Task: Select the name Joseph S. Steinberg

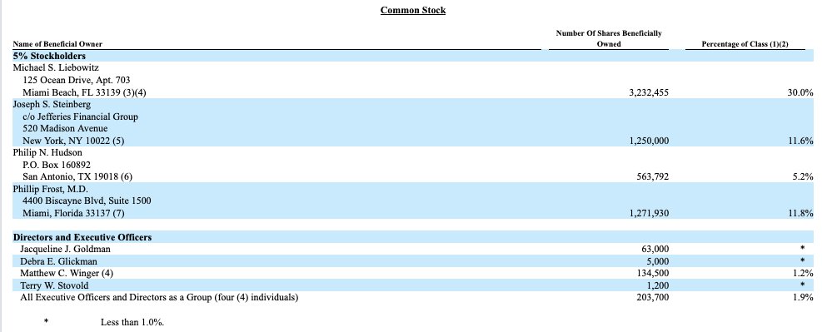Action: 52,104
